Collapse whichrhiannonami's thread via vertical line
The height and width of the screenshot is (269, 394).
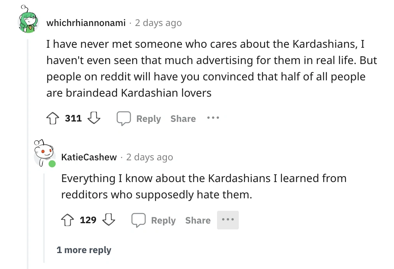tap(28, 155)
